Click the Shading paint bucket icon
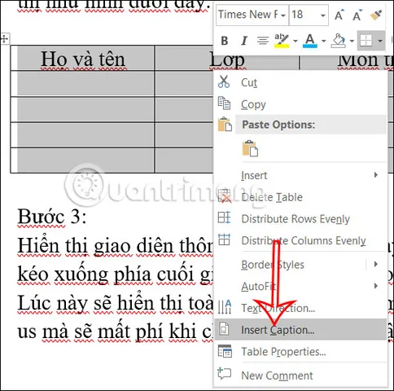Image resolution: width=394 pixels, height=391 pixels. click(x=339, y=41)
